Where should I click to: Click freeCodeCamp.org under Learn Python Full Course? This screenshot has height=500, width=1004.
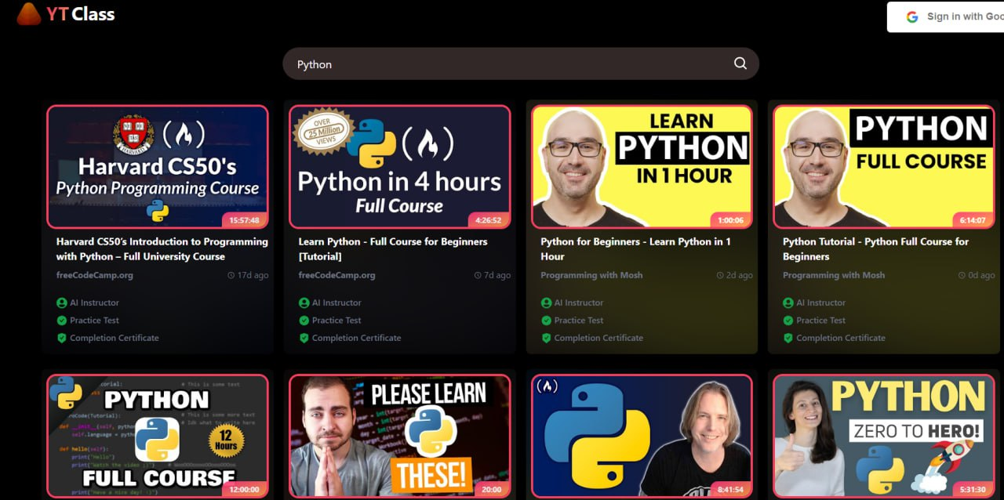337,275
